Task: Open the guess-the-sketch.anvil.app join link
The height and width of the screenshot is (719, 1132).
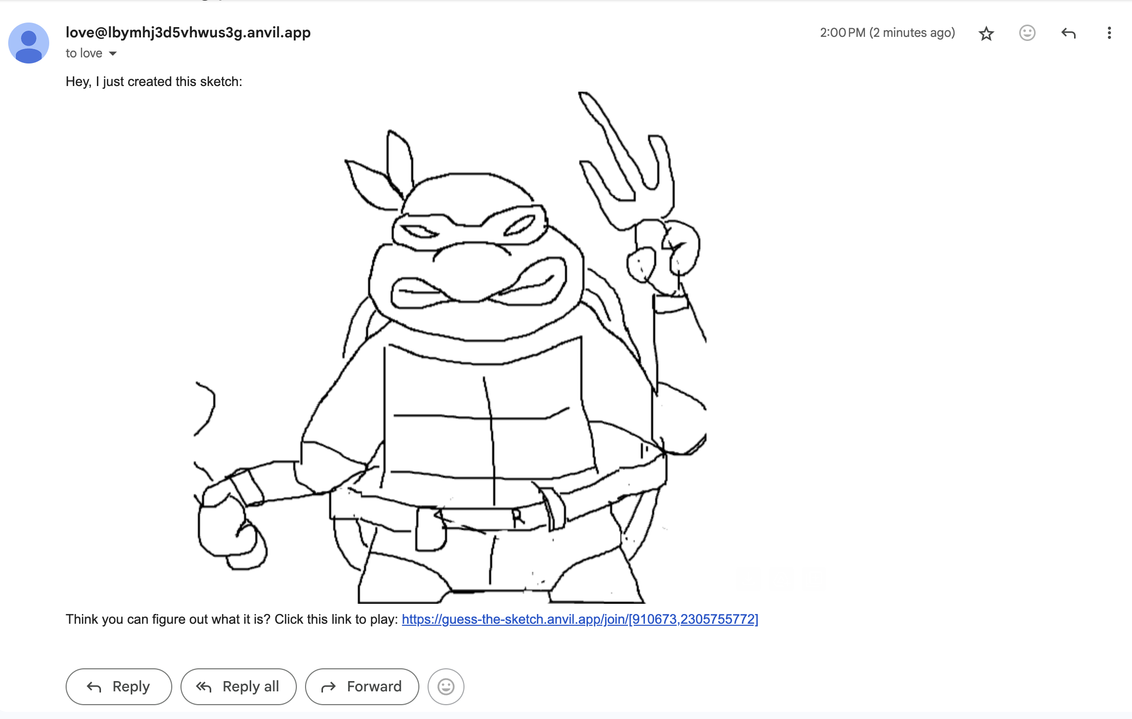Action: pos(579,619)
